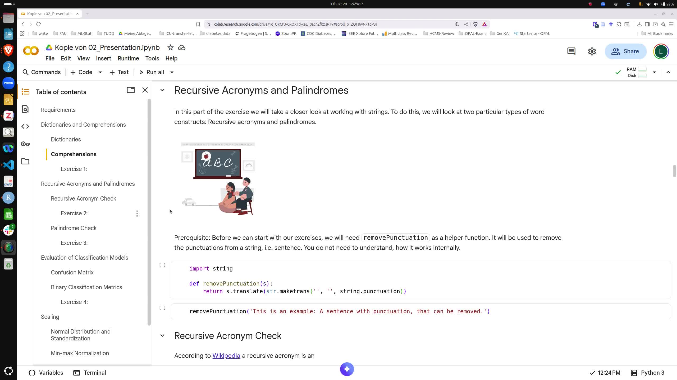Open the Runtime menu
This screenshot has width=677, height=380.
128,58
